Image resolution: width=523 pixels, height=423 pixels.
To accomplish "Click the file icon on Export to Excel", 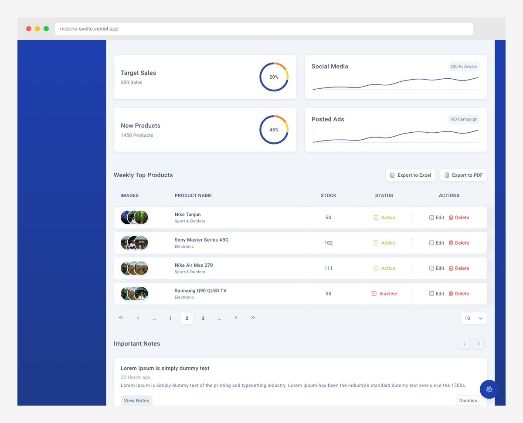I will pyautogui.click(x=393, y=175).
